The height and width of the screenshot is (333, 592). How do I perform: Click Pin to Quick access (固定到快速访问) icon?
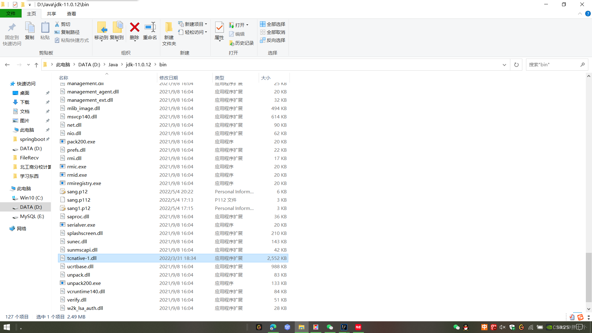point(12,28)
